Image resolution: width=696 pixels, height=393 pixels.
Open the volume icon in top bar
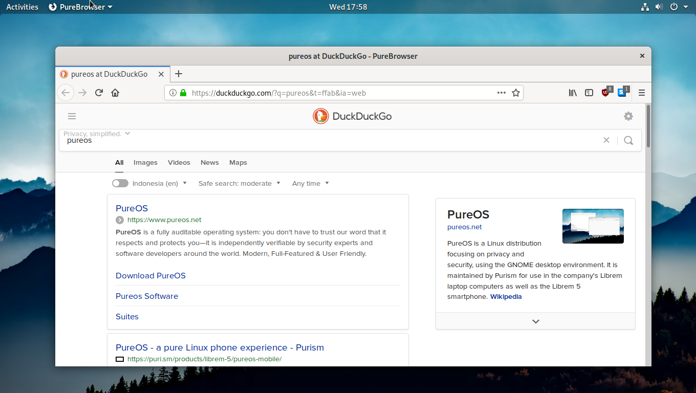point(659,7)
